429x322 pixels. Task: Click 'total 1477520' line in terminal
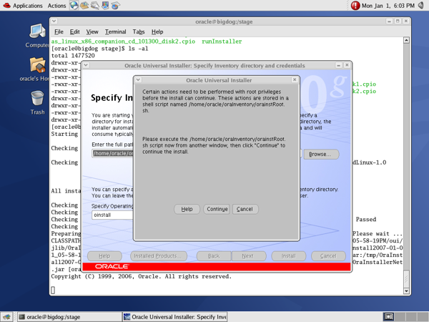pos(73,56)
